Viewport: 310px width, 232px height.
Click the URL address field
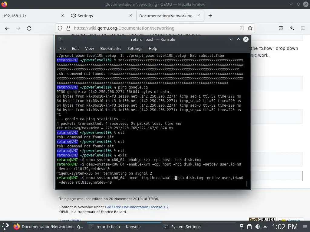point(155,28)
